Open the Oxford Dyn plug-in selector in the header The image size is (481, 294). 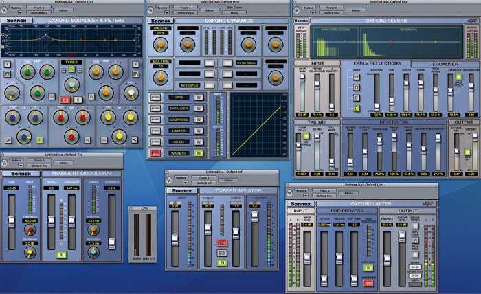pos(186,13)
